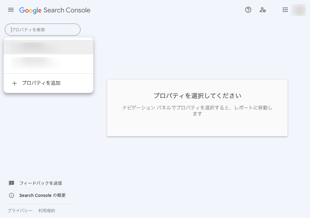Click the feedback speech bubble icon
Image resolution: width=310 pixels, height=218 pixels.
[12, 183]
